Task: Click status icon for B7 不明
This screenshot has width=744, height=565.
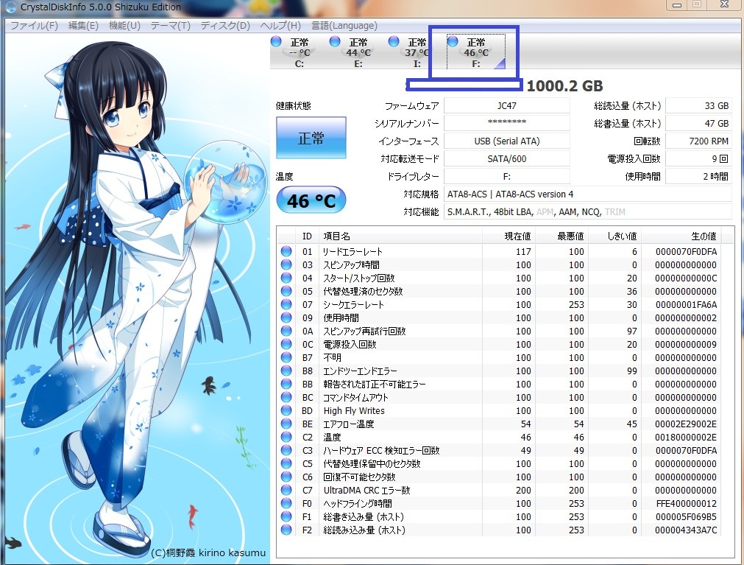Action: coord(286,357)
